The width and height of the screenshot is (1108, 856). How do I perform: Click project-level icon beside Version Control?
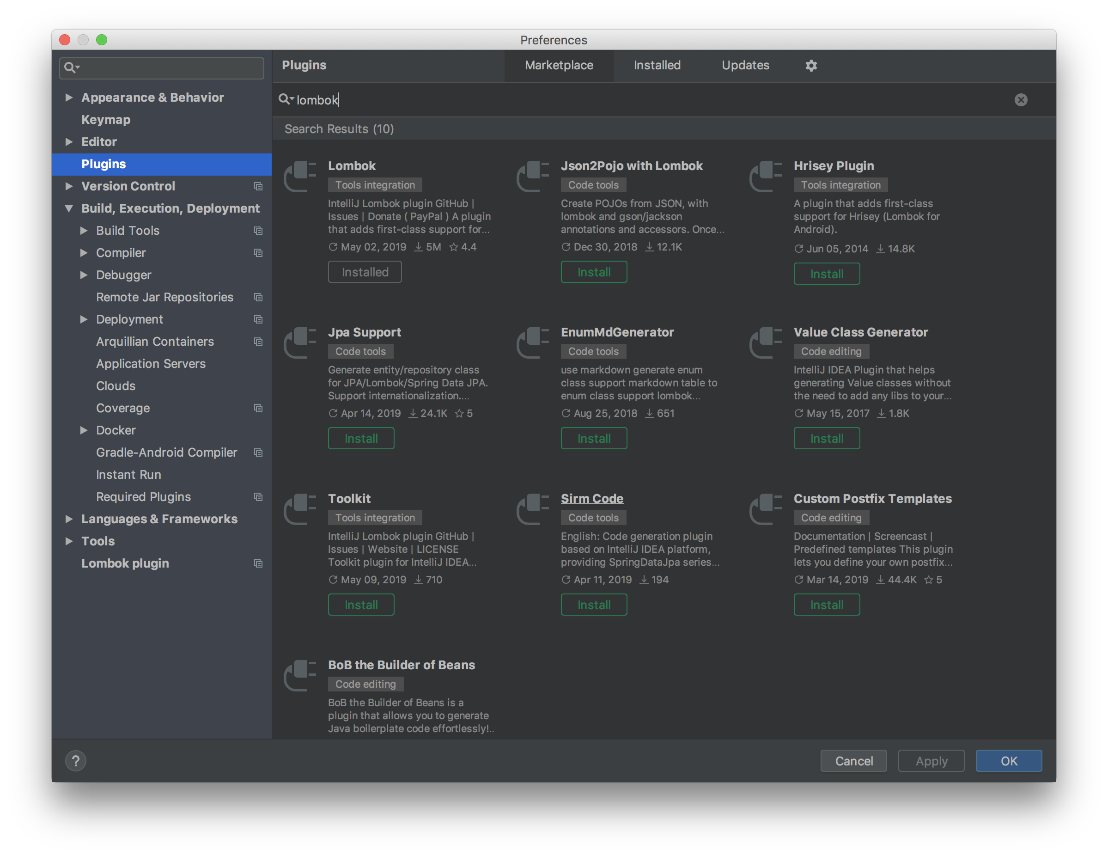coord(258,186)
